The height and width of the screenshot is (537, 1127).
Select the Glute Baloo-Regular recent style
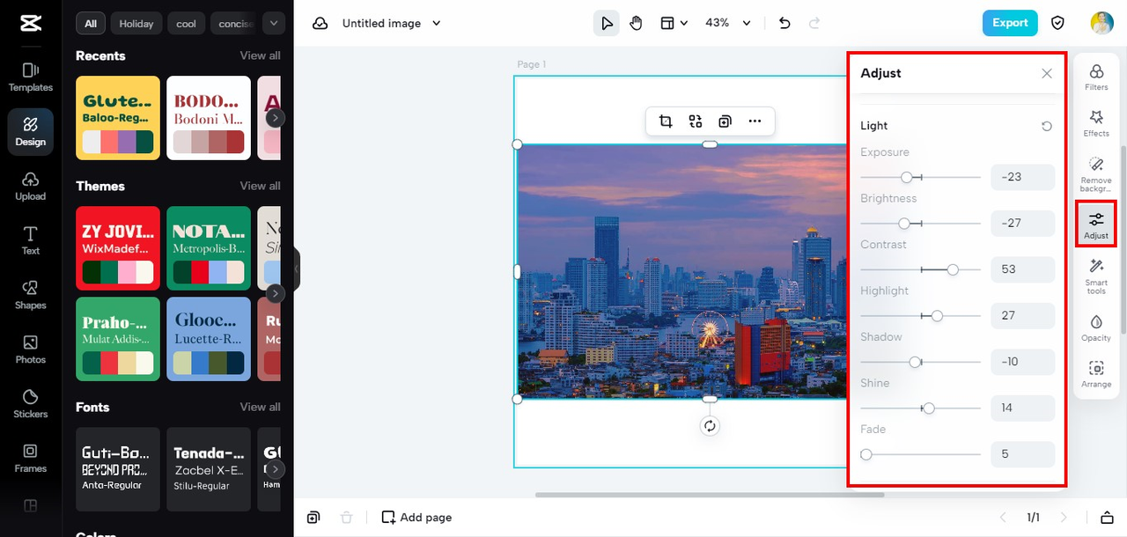[x=118, y=118]
